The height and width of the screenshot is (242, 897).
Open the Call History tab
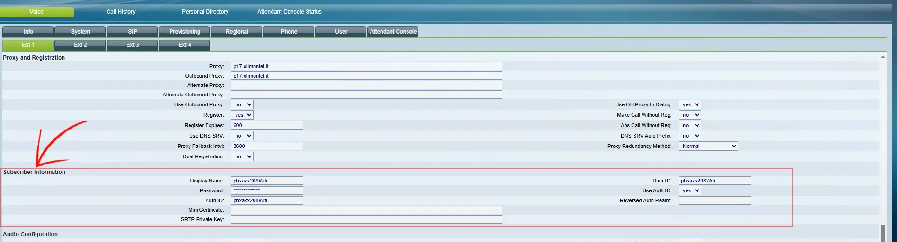tap(120, 12)
